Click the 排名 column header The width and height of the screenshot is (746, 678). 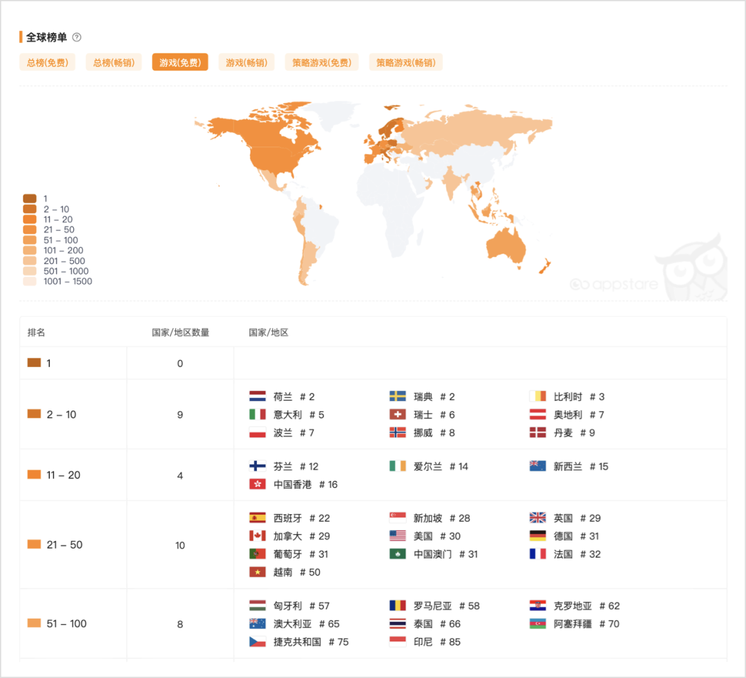coord(36,332)
